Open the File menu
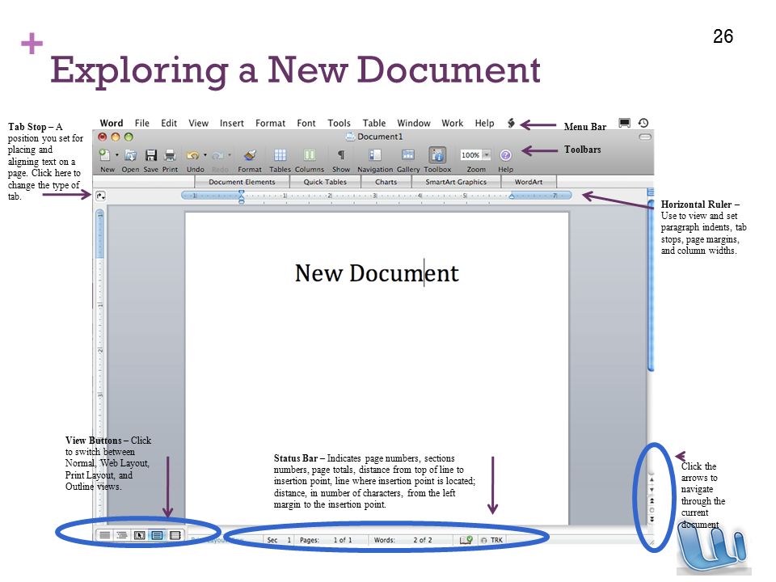This screenshot has height=582, width=776. [142, 123]
